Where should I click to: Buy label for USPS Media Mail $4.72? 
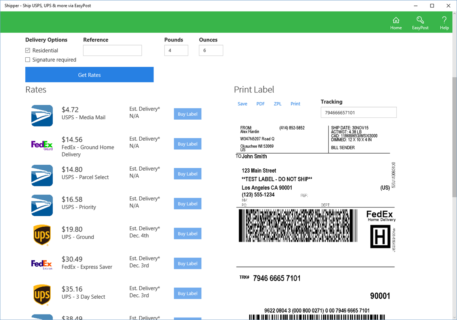tap(188, 114)
